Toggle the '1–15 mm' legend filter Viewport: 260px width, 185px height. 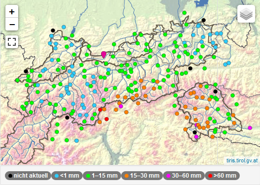[x=102, y=176]
